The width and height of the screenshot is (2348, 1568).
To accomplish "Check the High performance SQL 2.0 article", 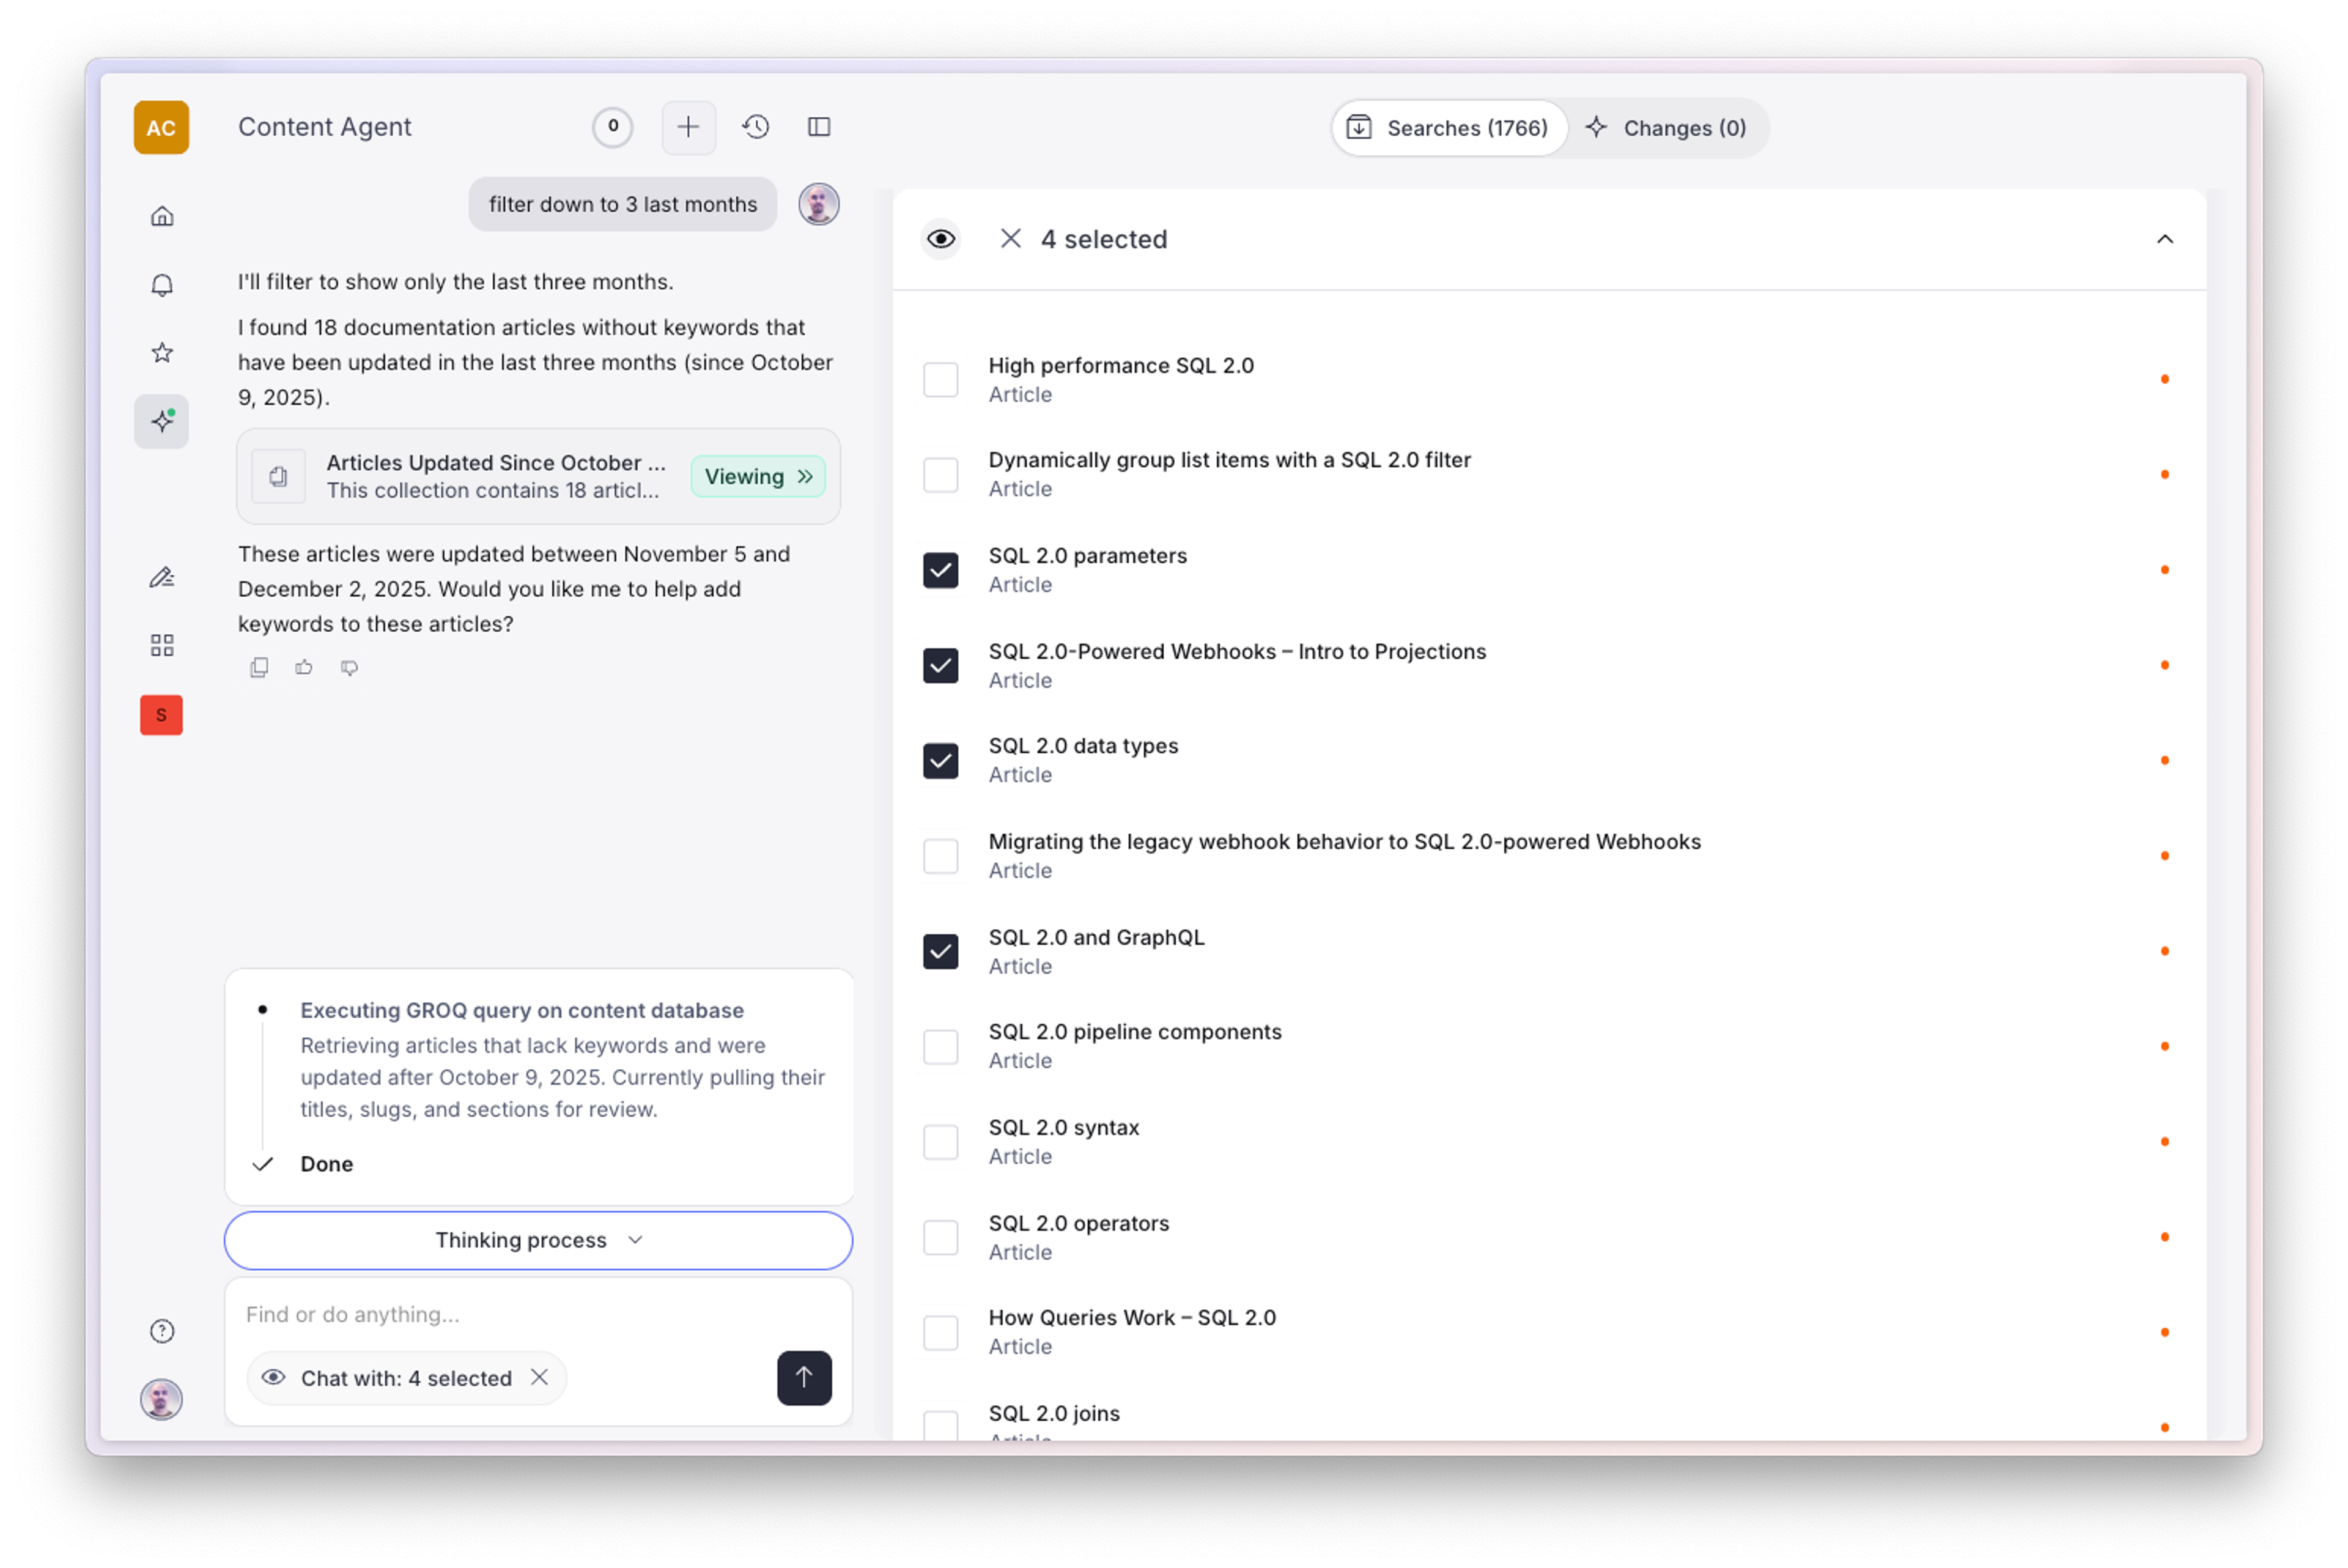I will pyautogui.click(x=940, y=380).
